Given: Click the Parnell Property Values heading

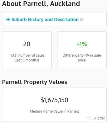Looking at the screenshot, I should [x=35, y=82].
